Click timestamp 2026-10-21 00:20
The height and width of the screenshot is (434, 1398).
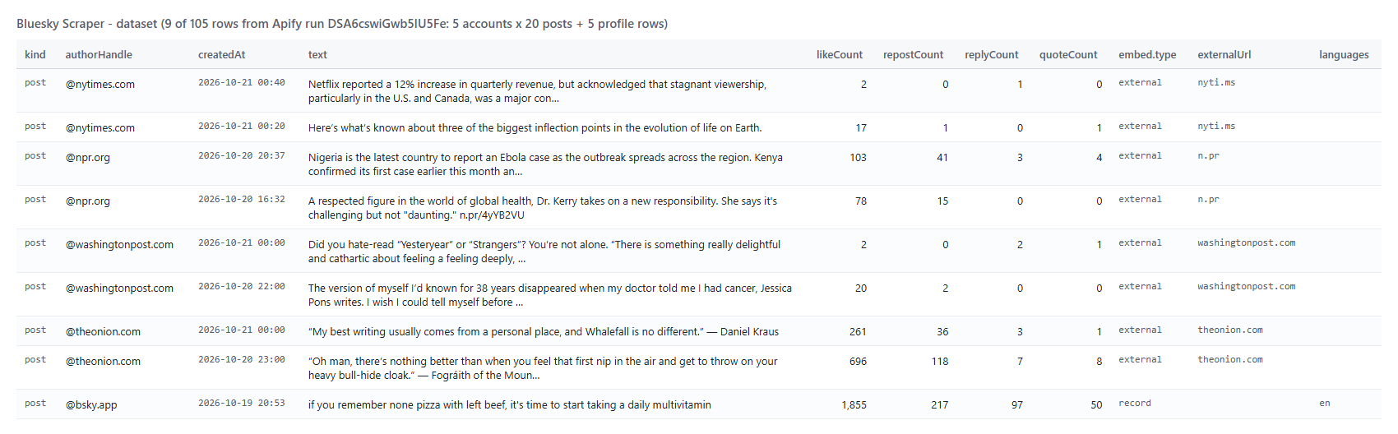242,127
